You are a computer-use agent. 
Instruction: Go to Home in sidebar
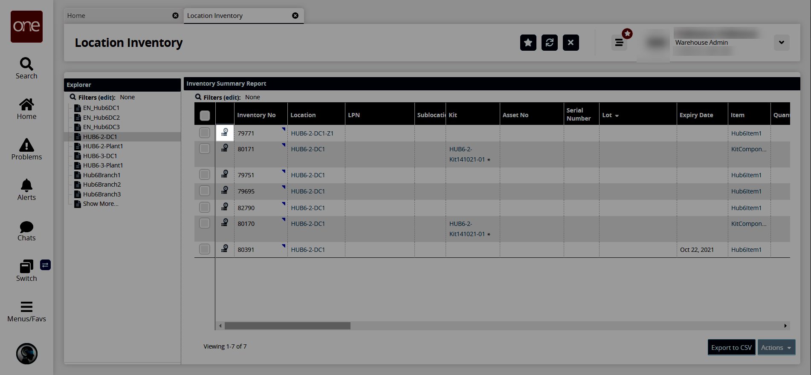(x=26, y=109)
